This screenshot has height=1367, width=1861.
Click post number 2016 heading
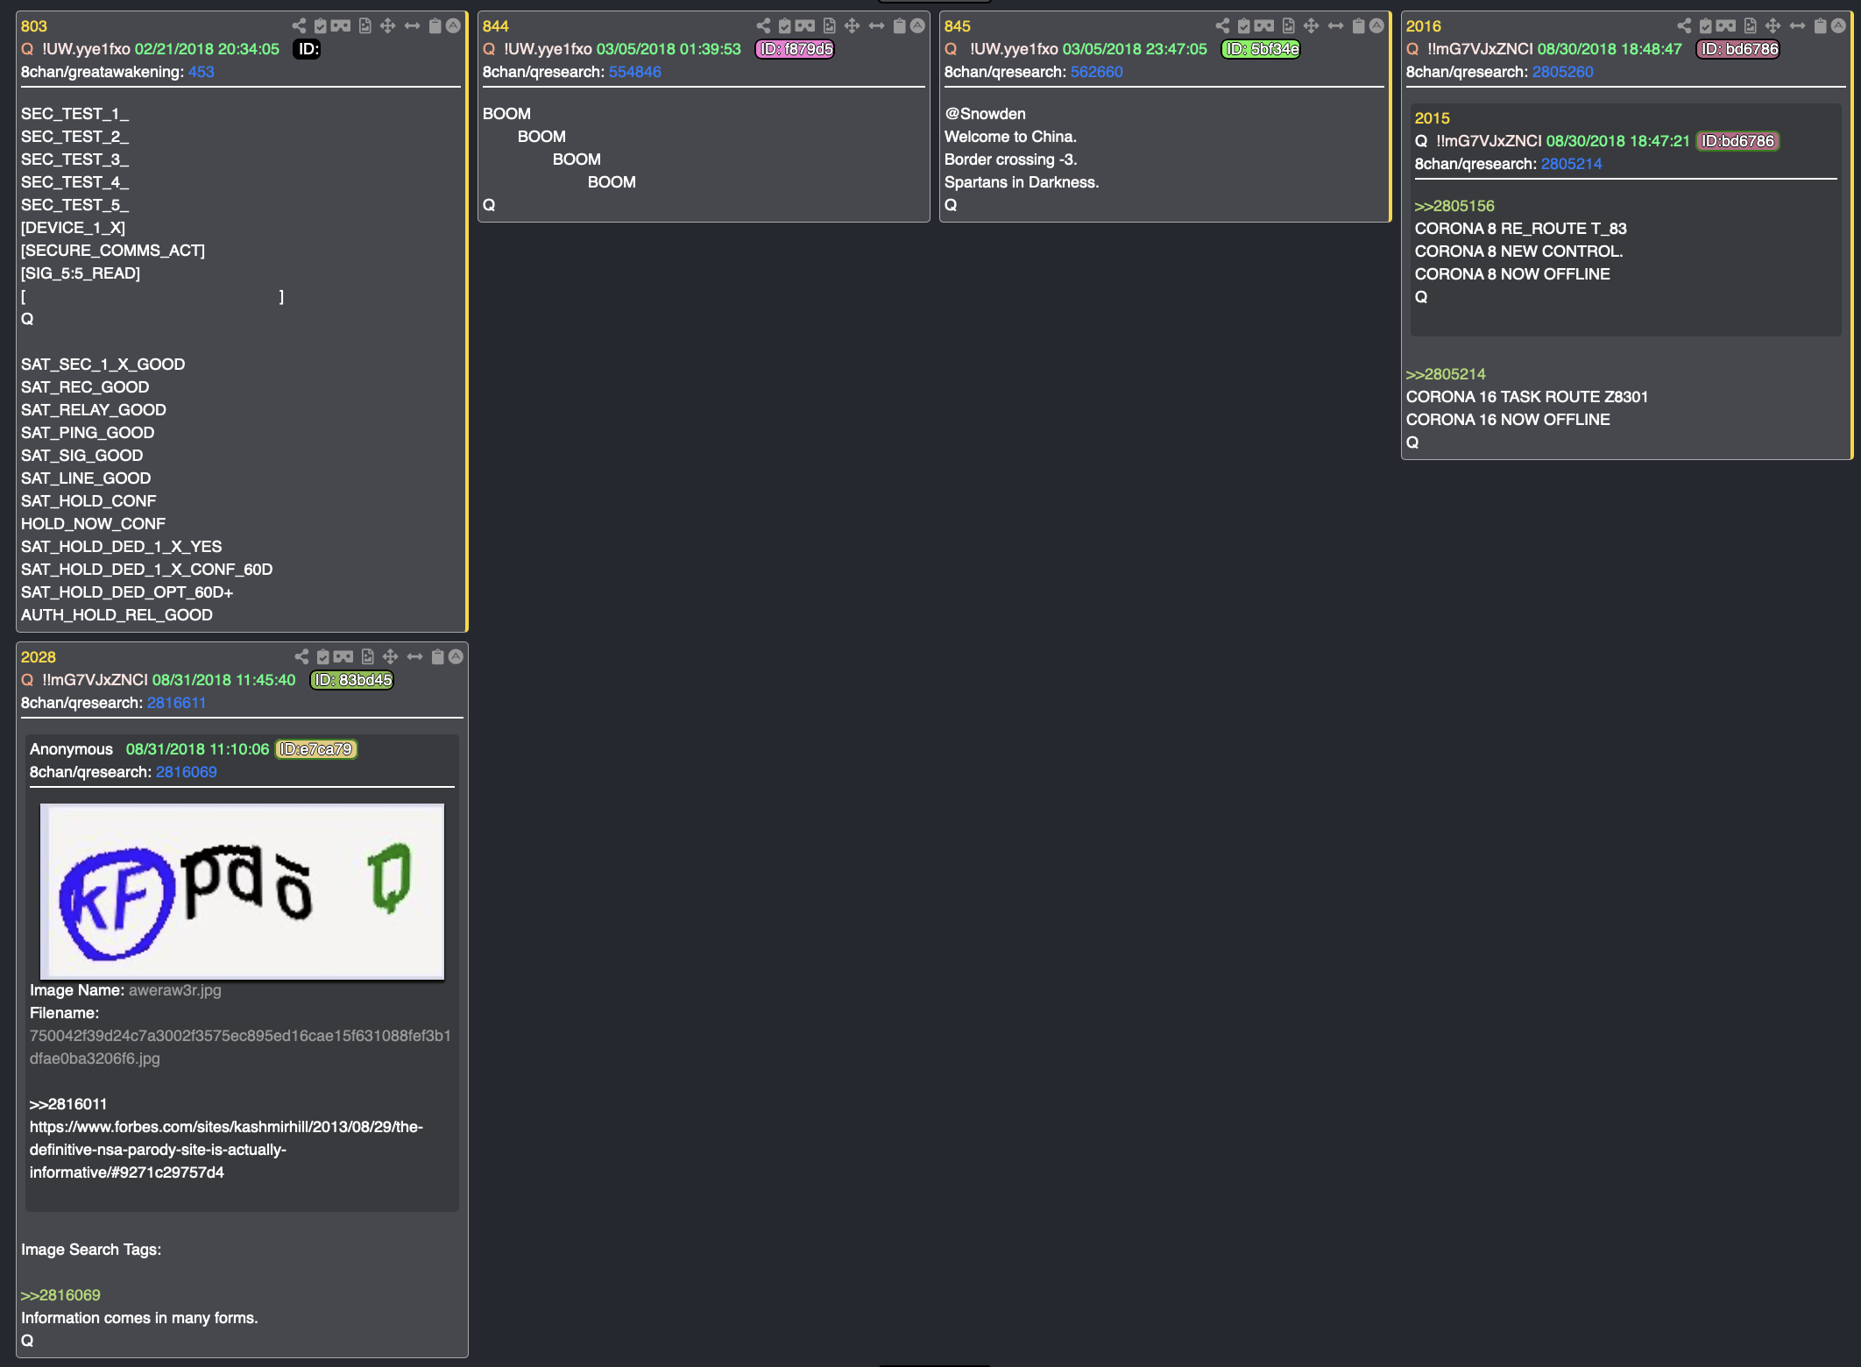tap(1423, 26)
